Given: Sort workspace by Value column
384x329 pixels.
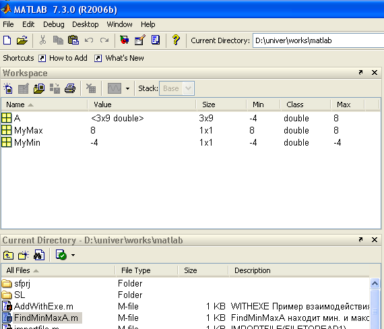Looking at the screenshot, I should coord(142,104).
